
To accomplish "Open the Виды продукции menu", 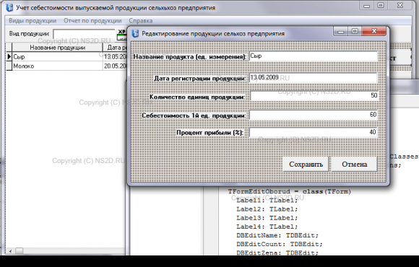I will click(x=33, y=20).
